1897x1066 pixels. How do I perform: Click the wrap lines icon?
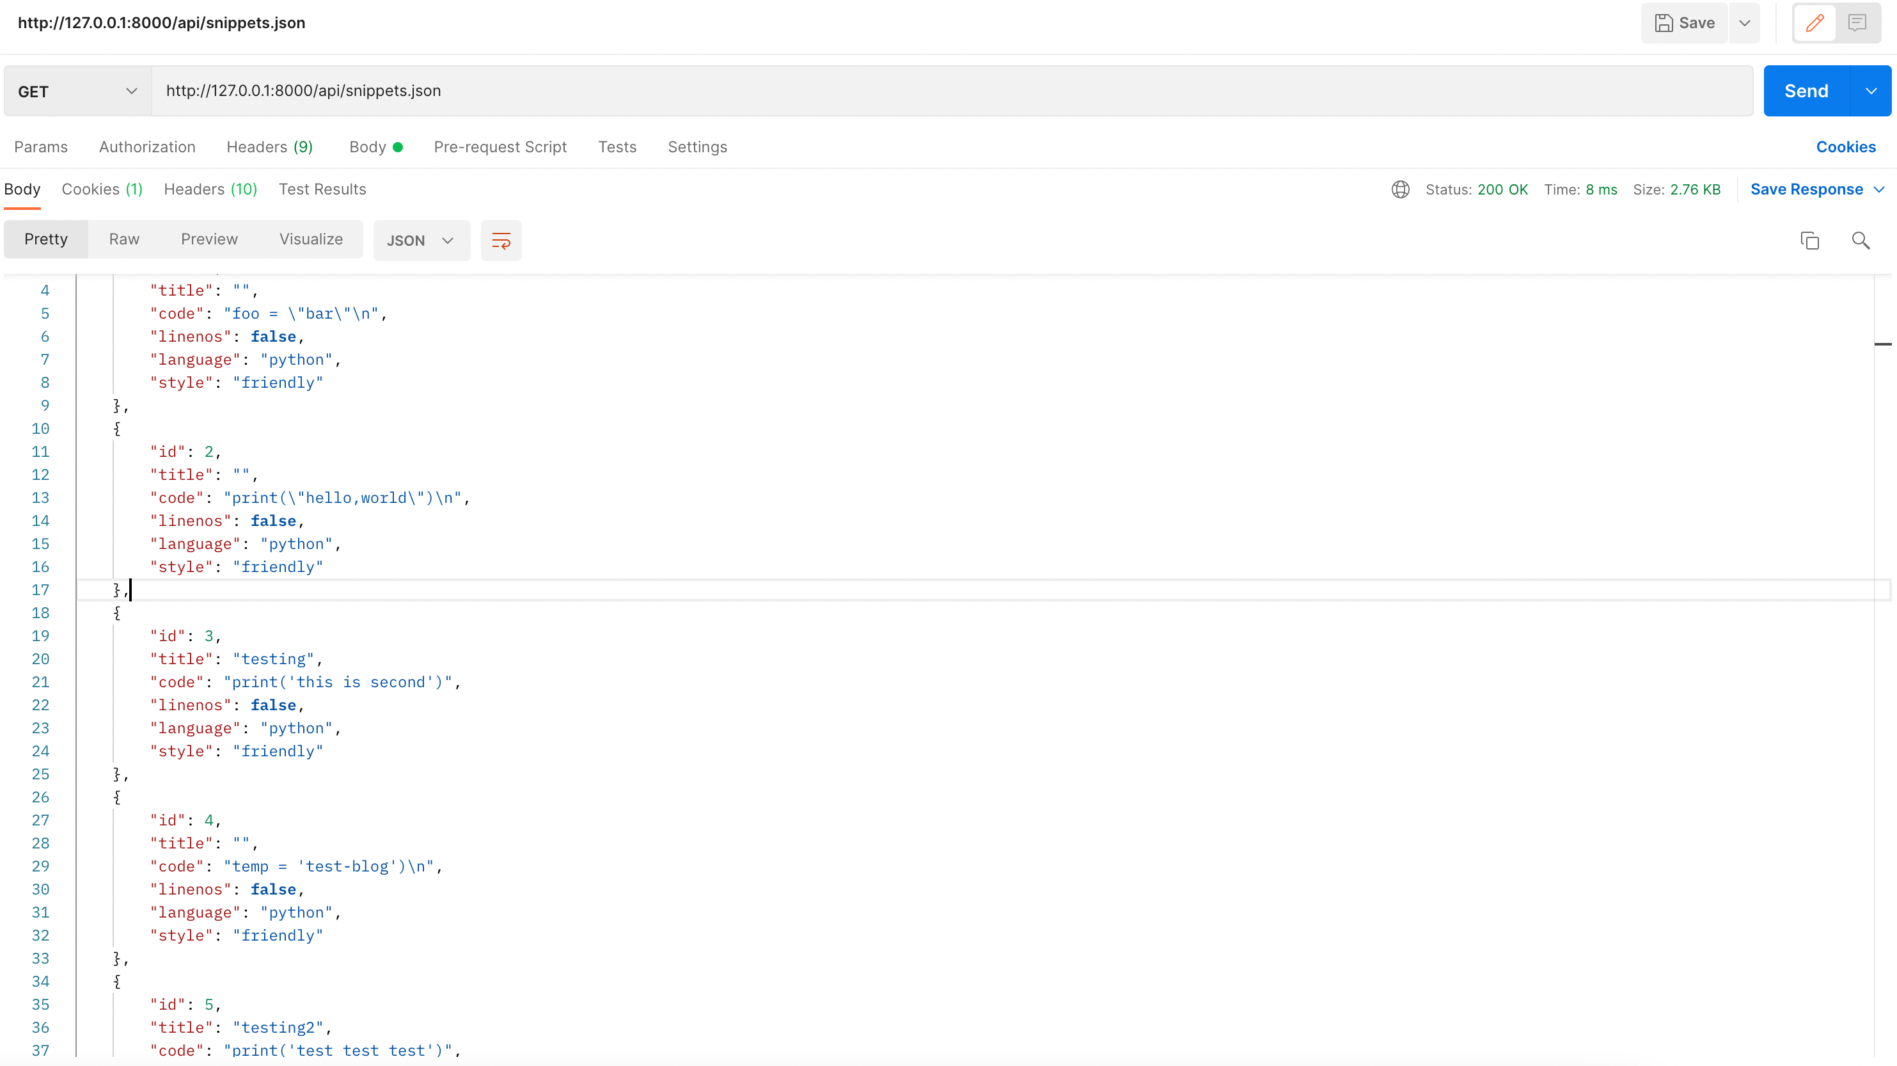[501, 240]
